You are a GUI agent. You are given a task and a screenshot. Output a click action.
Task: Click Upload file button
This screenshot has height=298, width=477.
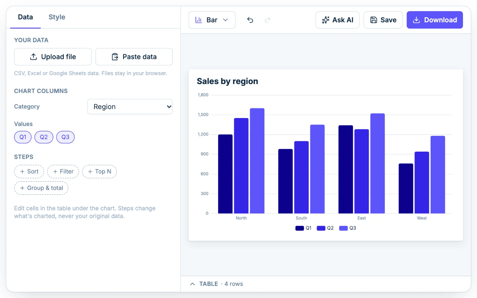[53, 57]
